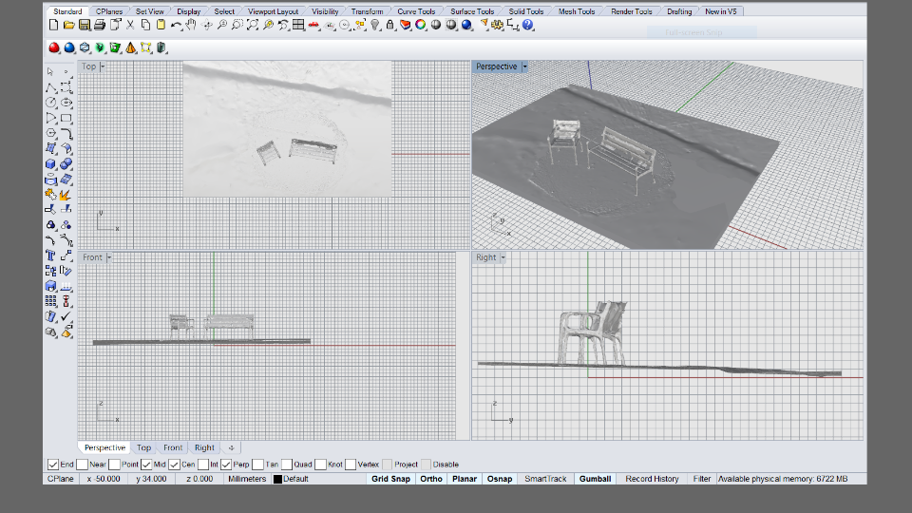
Task: Uncheck the End osnap checkbox
Action: pyautogui.click(x=53, y=465)
